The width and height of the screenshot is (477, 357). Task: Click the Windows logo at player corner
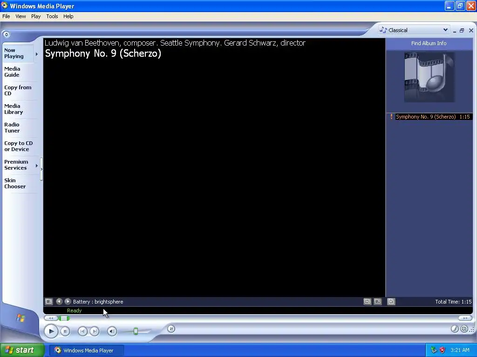(x=20, y=318)
